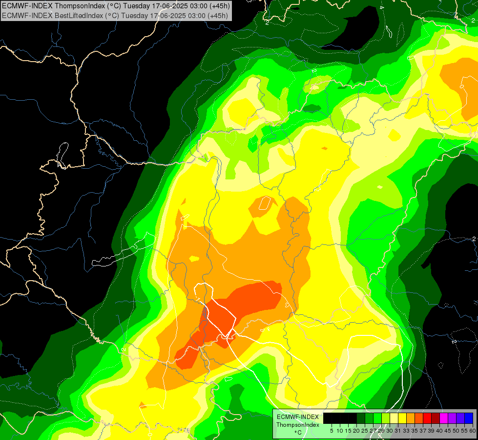Image resolution: width=478 pixels, height=440 pixels.
Task: Pick the indigo 50–55 legend swatch
Action: (460, 418)
